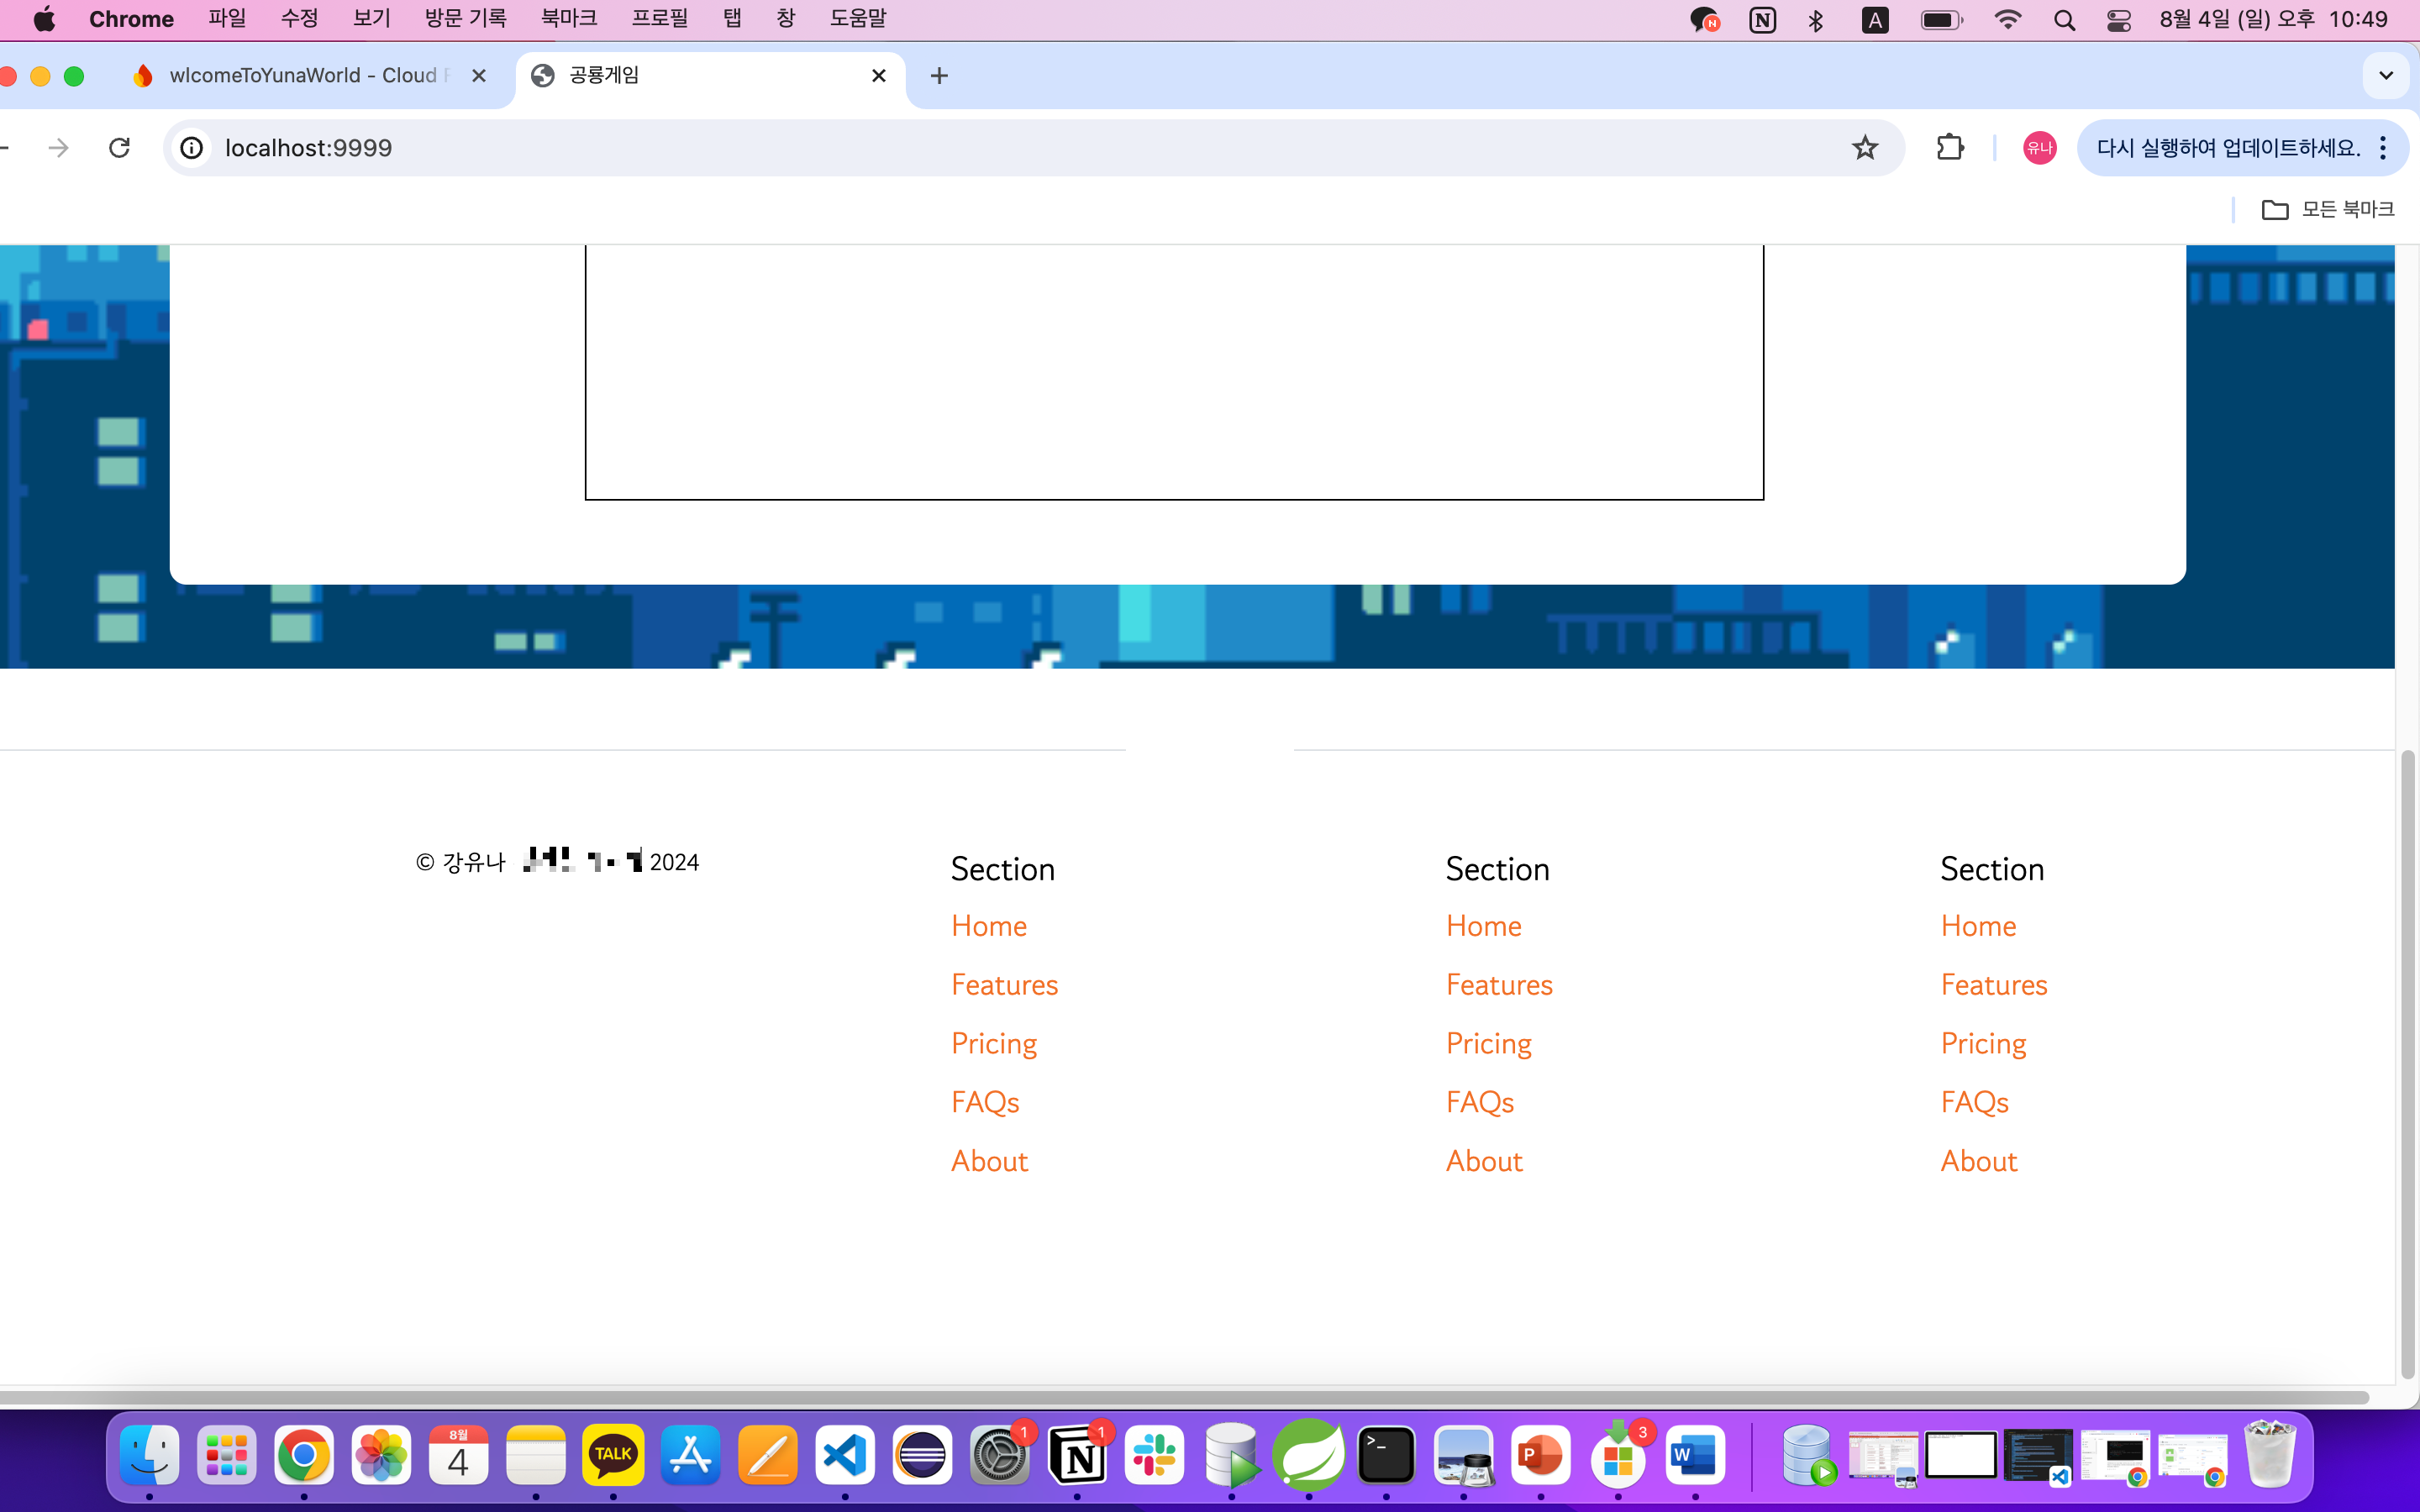Open Visual Studio Code from dock
Viewport: 2420px width, 1512px height.
click(844, 1455)
